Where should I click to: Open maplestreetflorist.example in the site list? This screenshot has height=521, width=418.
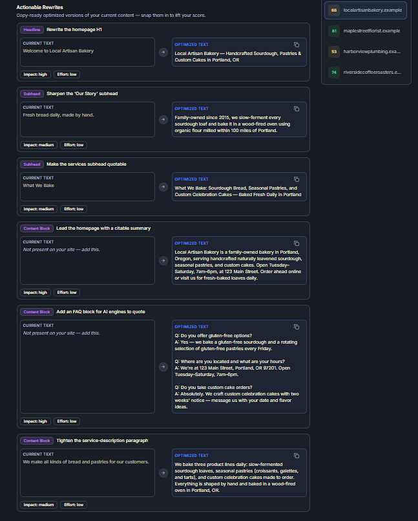[x=366, y=31]
